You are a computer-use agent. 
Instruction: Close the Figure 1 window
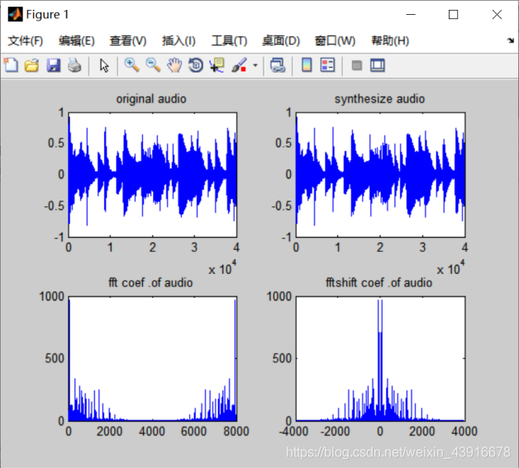(497, 15)
